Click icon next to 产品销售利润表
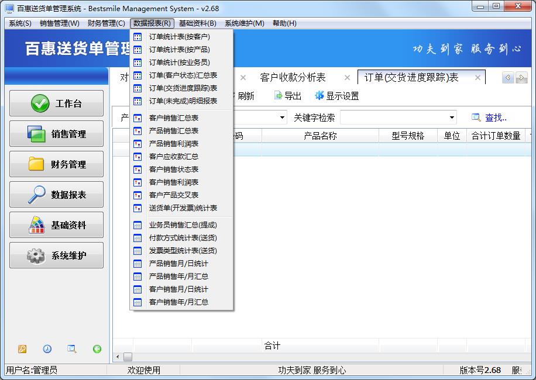The width and height of the screenshot is (536, 380). pyautogui.click(x=138, y=144)
